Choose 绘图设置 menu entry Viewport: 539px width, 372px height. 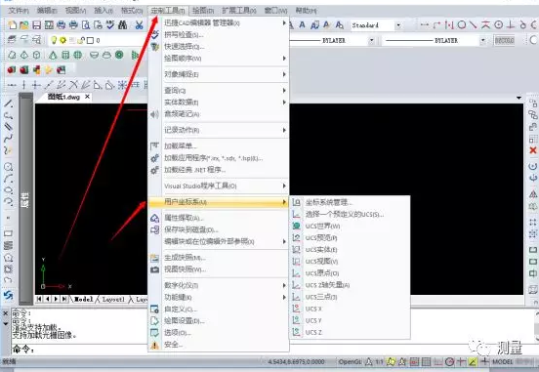[185, 321]
